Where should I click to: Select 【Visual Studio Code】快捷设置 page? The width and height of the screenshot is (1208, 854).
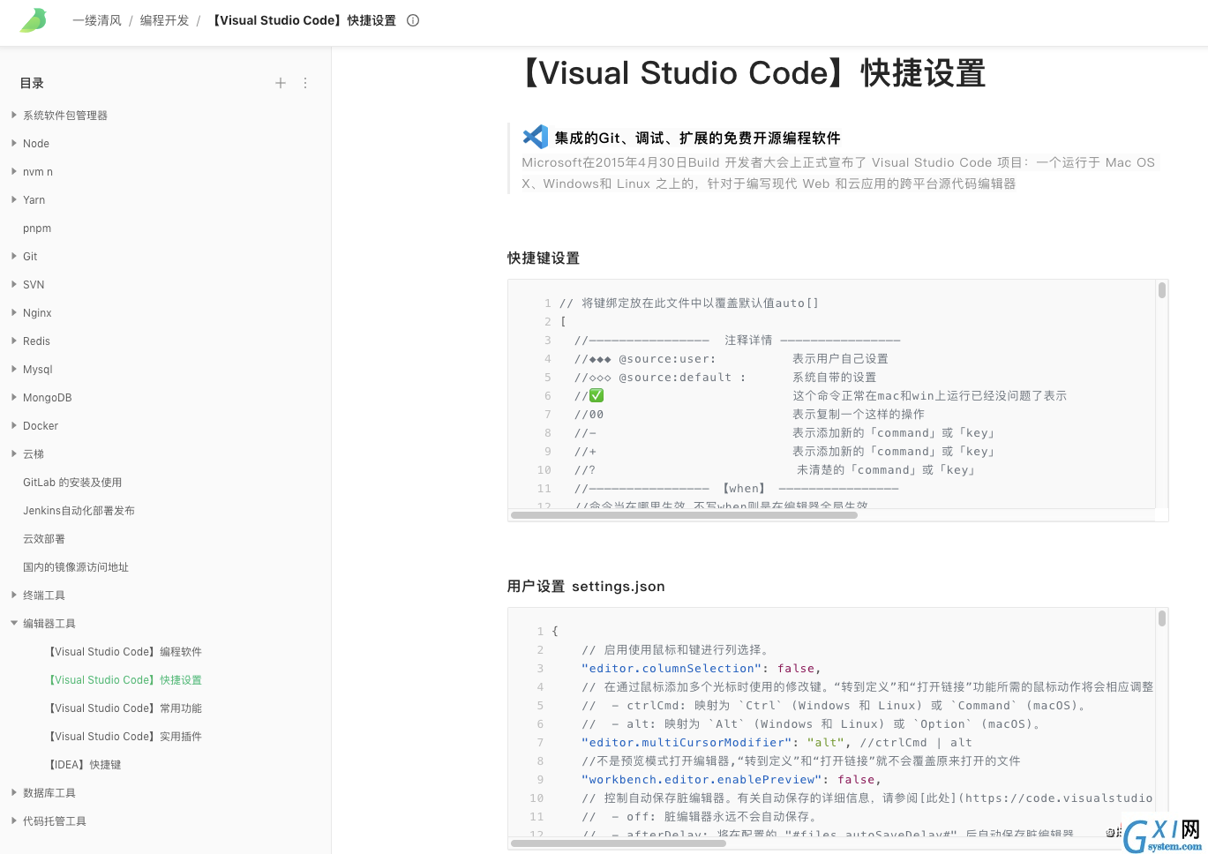click(124, 680)
